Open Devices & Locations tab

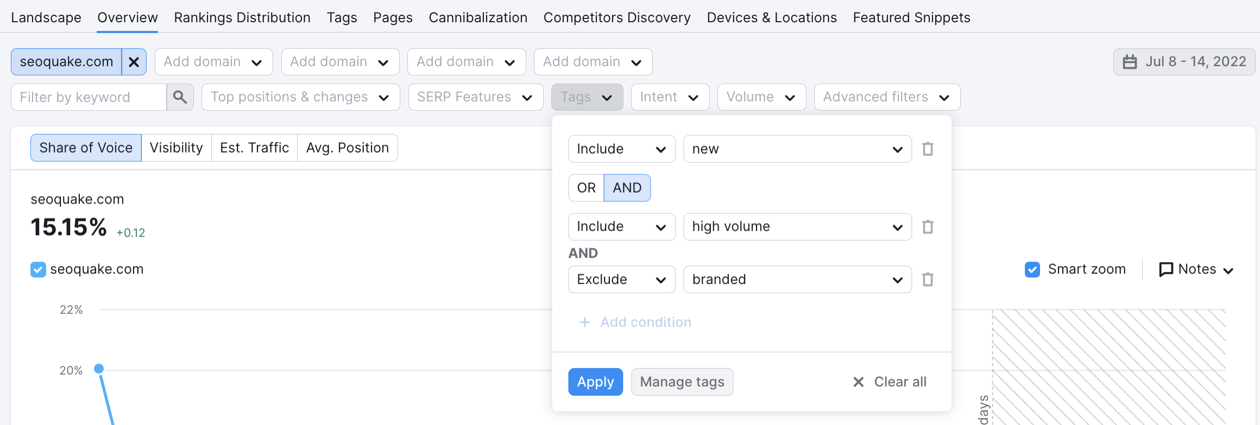(x=772, y=17)
